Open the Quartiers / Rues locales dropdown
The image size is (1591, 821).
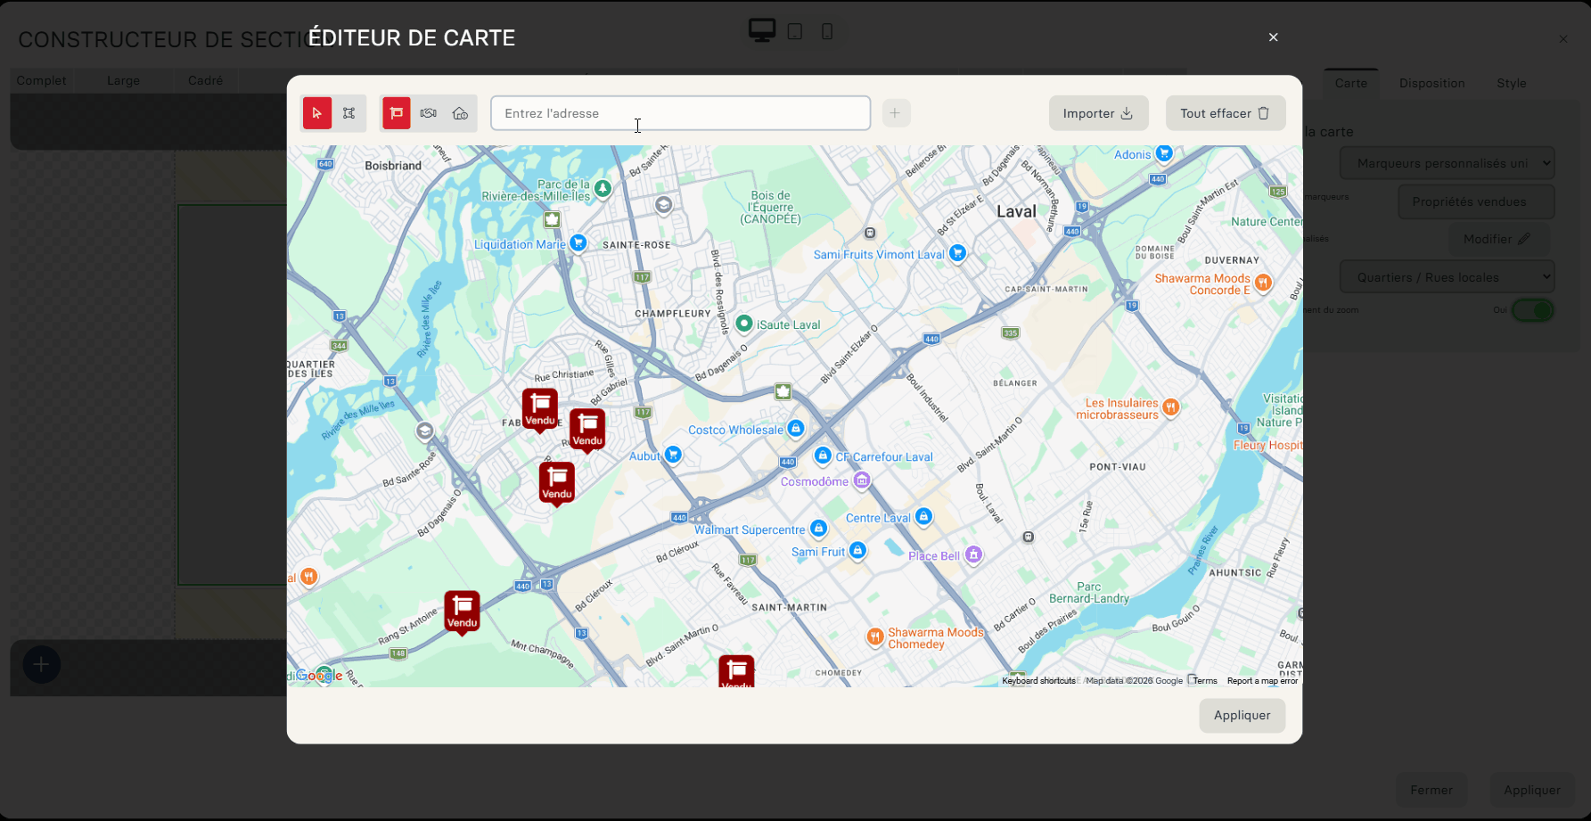click(1447, 277)
